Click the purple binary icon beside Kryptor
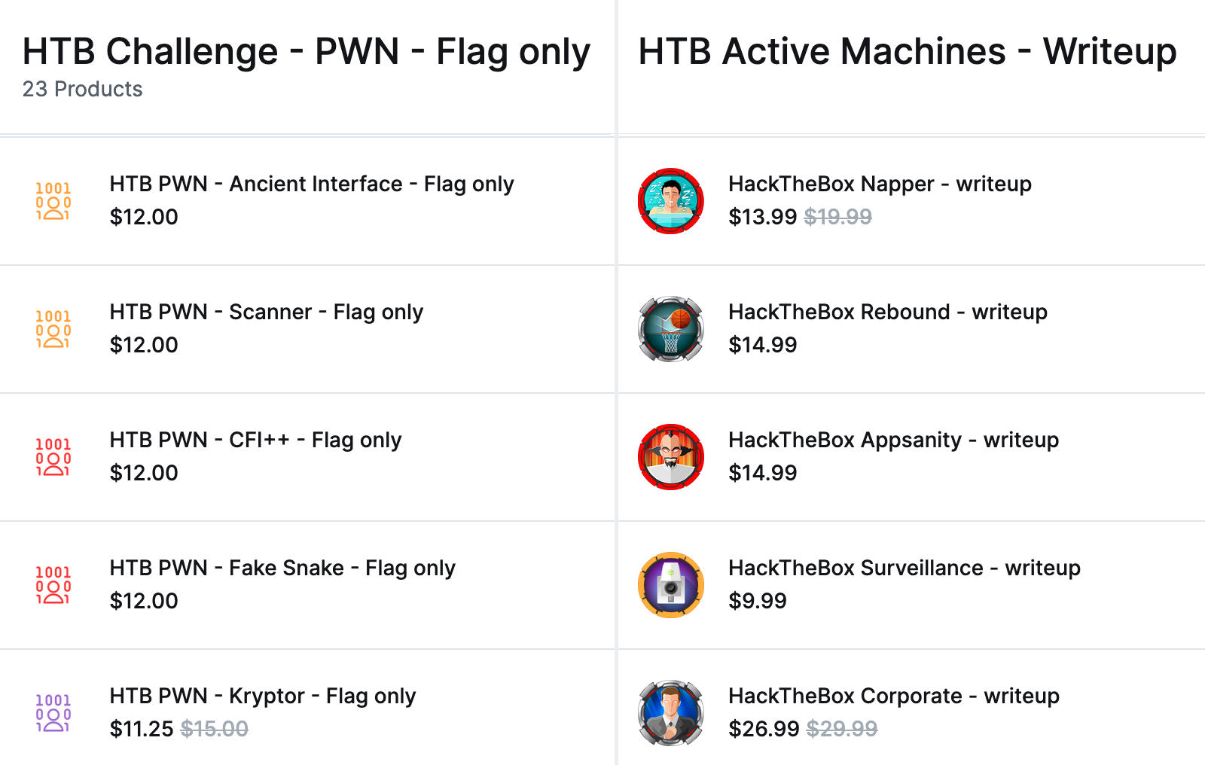The height and width of the screenshot is (765, 1205). coord(53,713)
